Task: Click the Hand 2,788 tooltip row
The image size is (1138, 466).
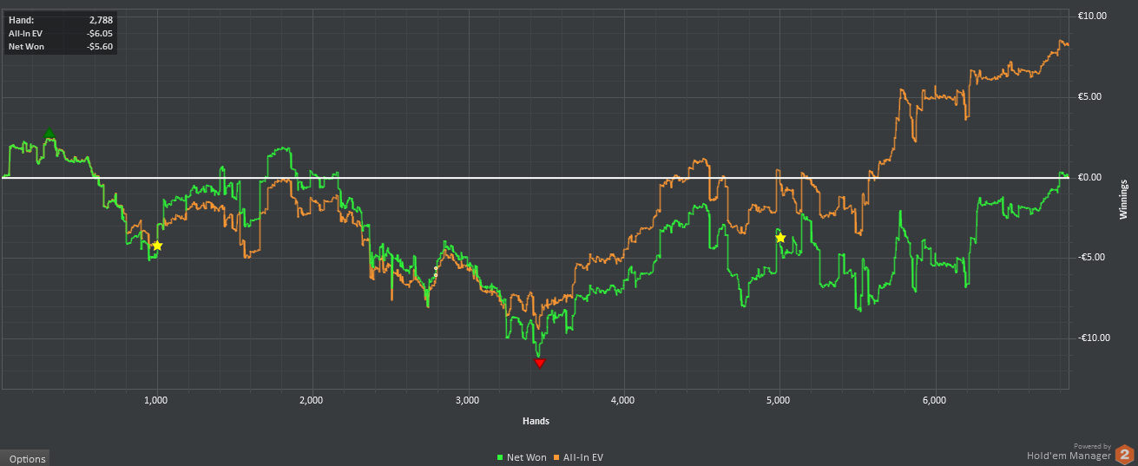Action: [x=60, y=19]
